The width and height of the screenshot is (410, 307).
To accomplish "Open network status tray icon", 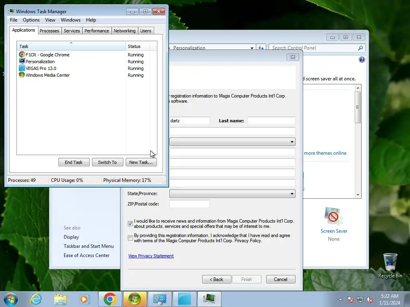I will coord(360,299).
